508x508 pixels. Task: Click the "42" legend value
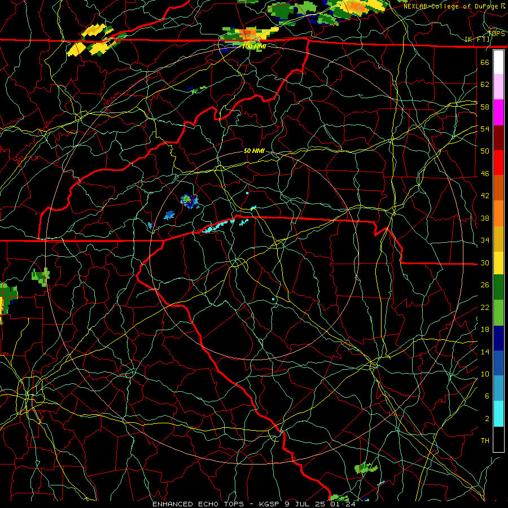click(485, 196)
